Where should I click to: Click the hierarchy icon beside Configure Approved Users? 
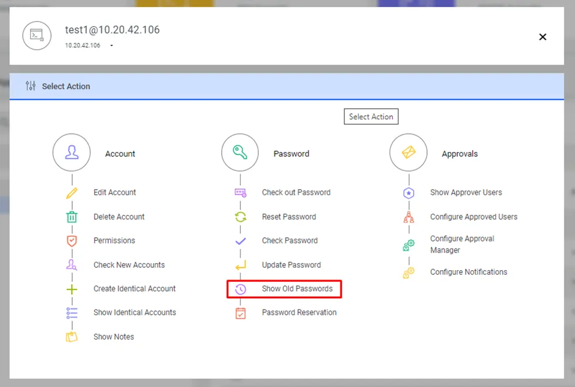(x=409, y=217)
